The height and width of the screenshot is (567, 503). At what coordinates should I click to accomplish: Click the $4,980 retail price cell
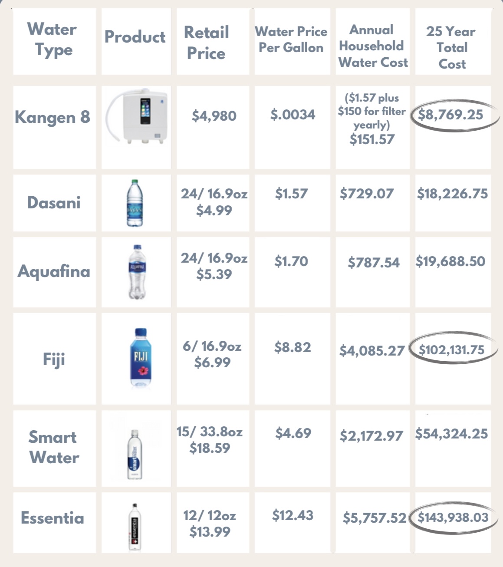tap(214, 116)
